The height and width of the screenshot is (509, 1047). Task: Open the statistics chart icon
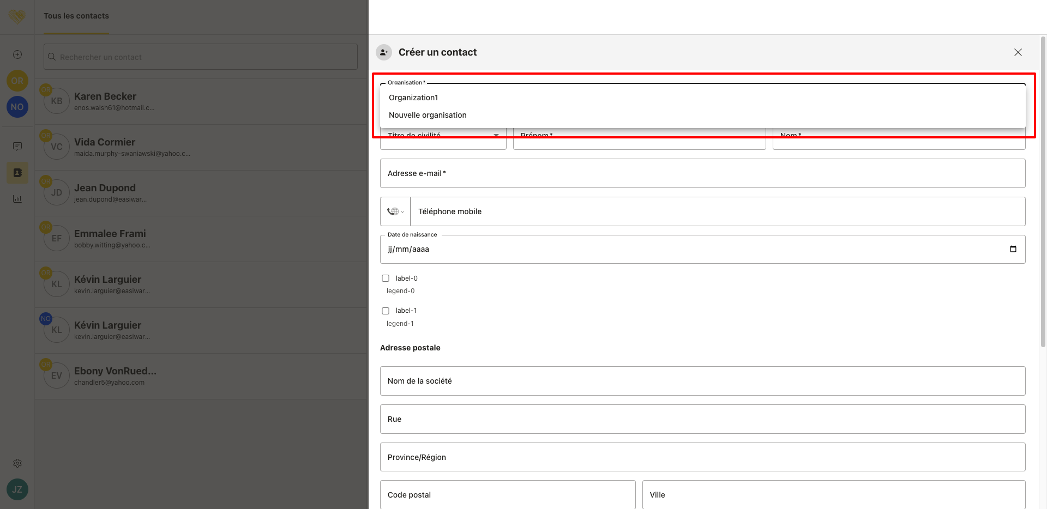17,199
